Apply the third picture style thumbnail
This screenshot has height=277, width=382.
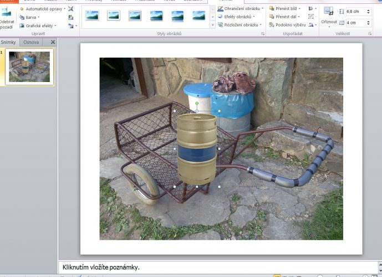pyautogui.click(x=135, y=16)
